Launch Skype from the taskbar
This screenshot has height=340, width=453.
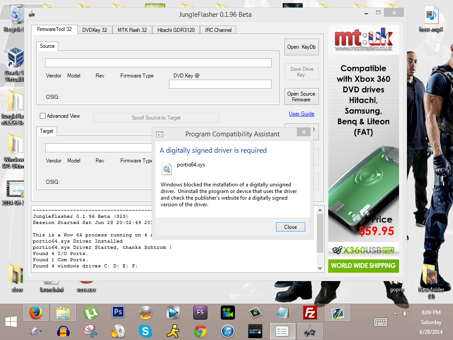[145, 331]
